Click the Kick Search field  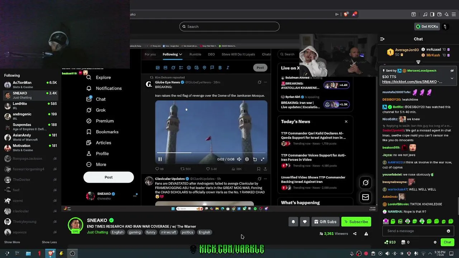[x=229, y=27]
